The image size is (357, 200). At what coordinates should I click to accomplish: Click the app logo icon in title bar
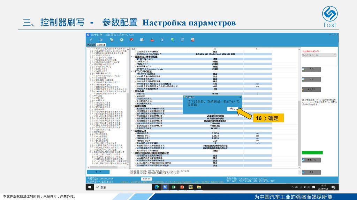[88, 35]
